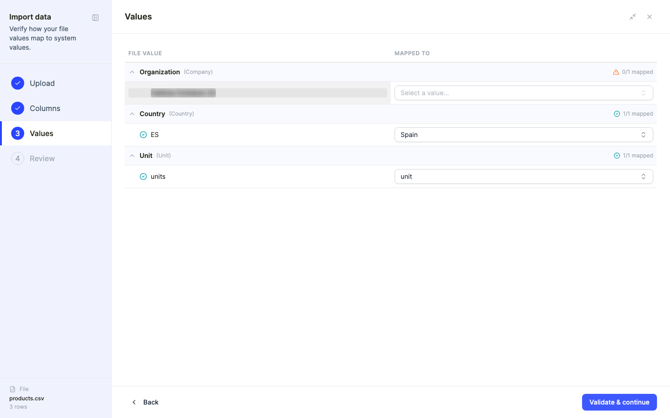Click the (Company) type label
670x418 pixels.
(198, 72)
